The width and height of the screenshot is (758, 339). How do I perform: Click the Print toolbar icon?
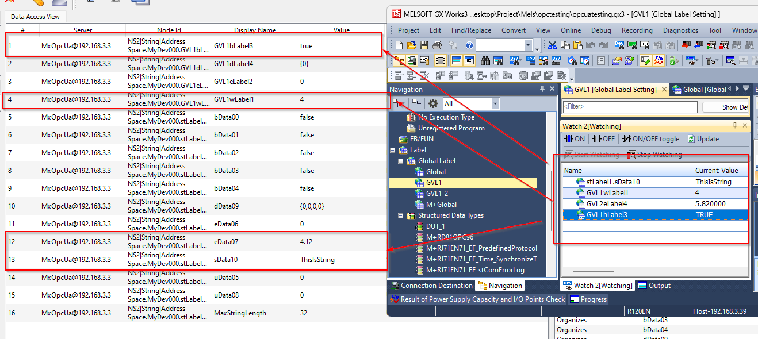pos(437,45)
